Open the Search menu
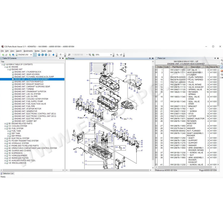 19,51
